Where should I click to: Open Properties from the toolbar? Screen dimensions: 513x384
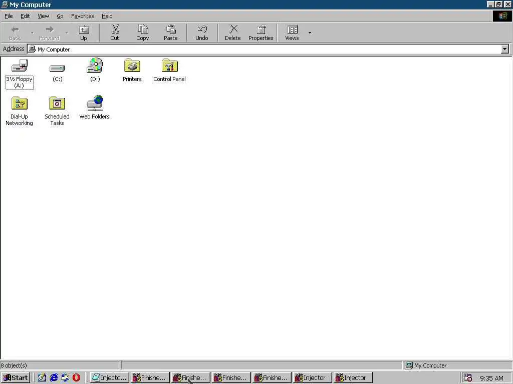(261, 32)
